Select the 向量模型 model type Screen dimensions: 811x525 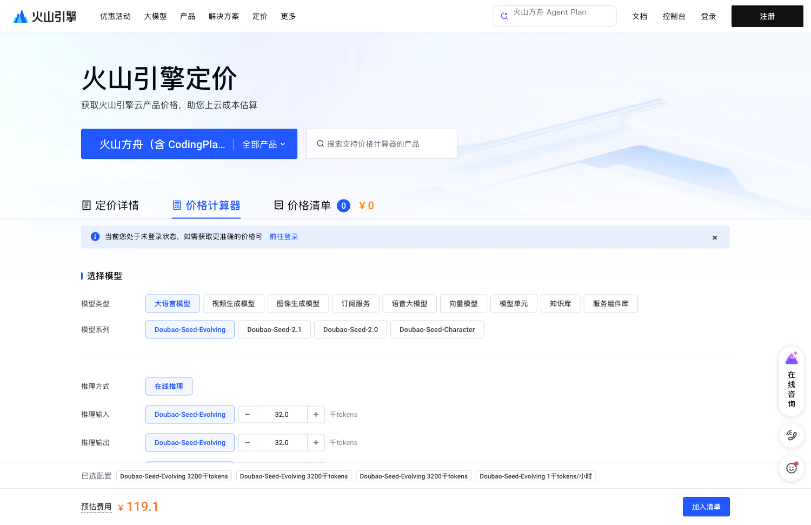point(463,304)
